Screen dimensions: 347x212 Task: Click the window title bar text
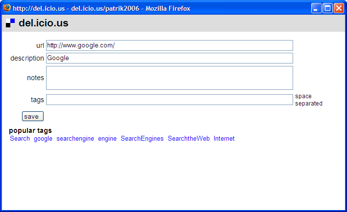(x=101, y=9)
